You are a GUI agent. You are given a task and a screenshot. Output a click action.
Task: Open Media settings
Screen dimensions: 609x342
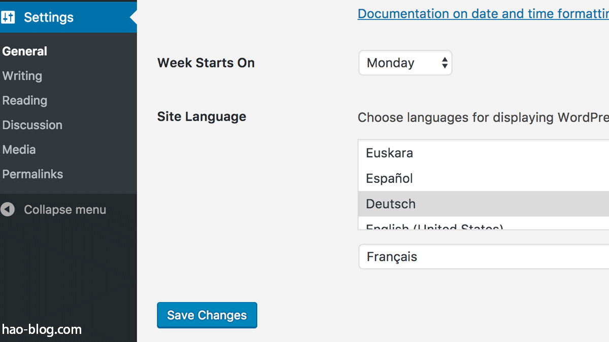point(19,149)
